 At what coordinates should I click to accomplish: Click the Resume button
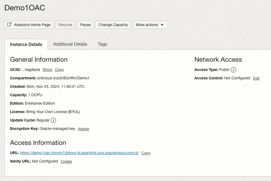65,25
